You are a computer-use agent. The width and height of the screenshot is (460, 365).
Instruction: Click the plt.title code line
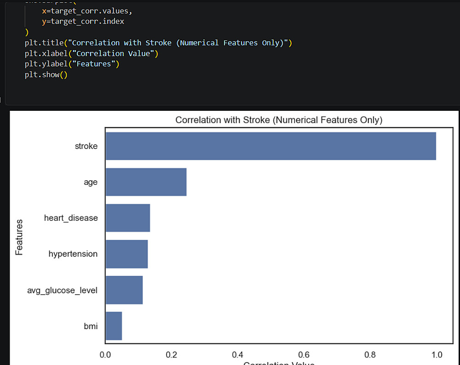click(x=158, y=43)
